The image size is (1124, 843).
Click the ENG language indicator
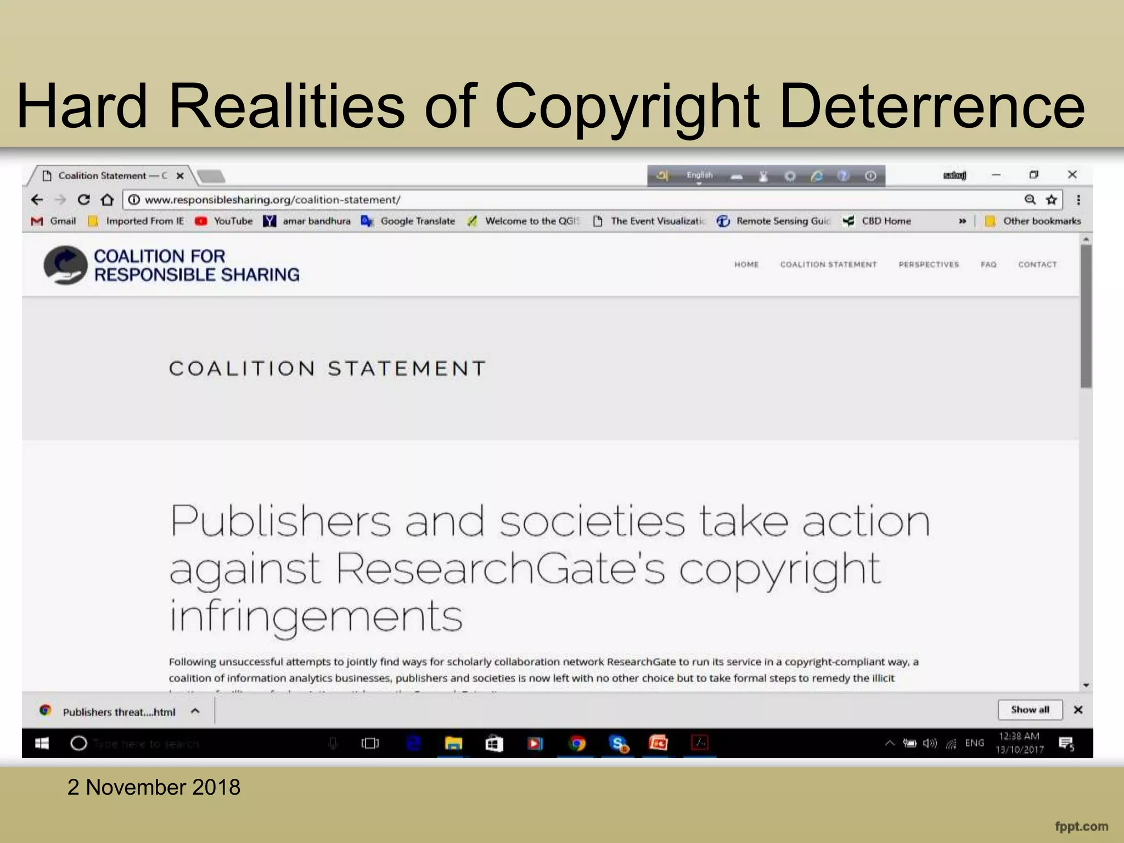(975, 743)
